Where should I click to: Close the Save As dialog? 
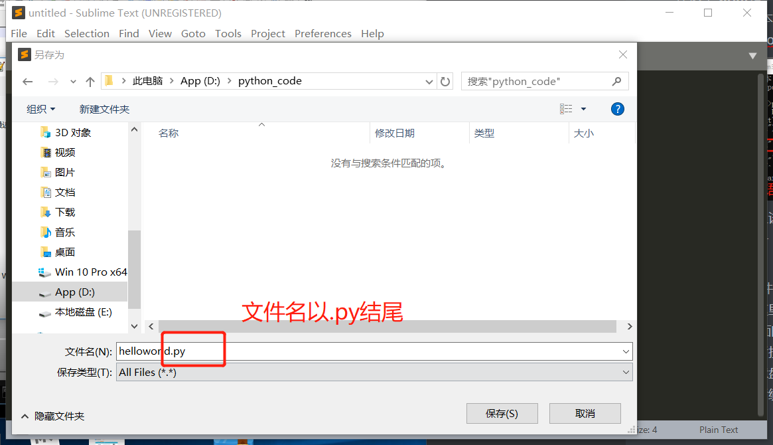(x=623, y=54)
